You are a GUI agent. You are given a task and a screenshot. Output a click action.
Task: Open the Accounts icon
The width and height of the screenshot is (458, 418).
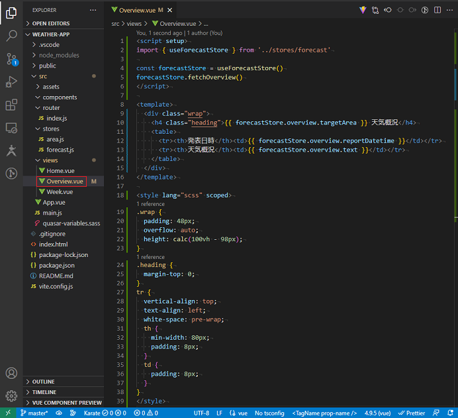pos(11,373)
